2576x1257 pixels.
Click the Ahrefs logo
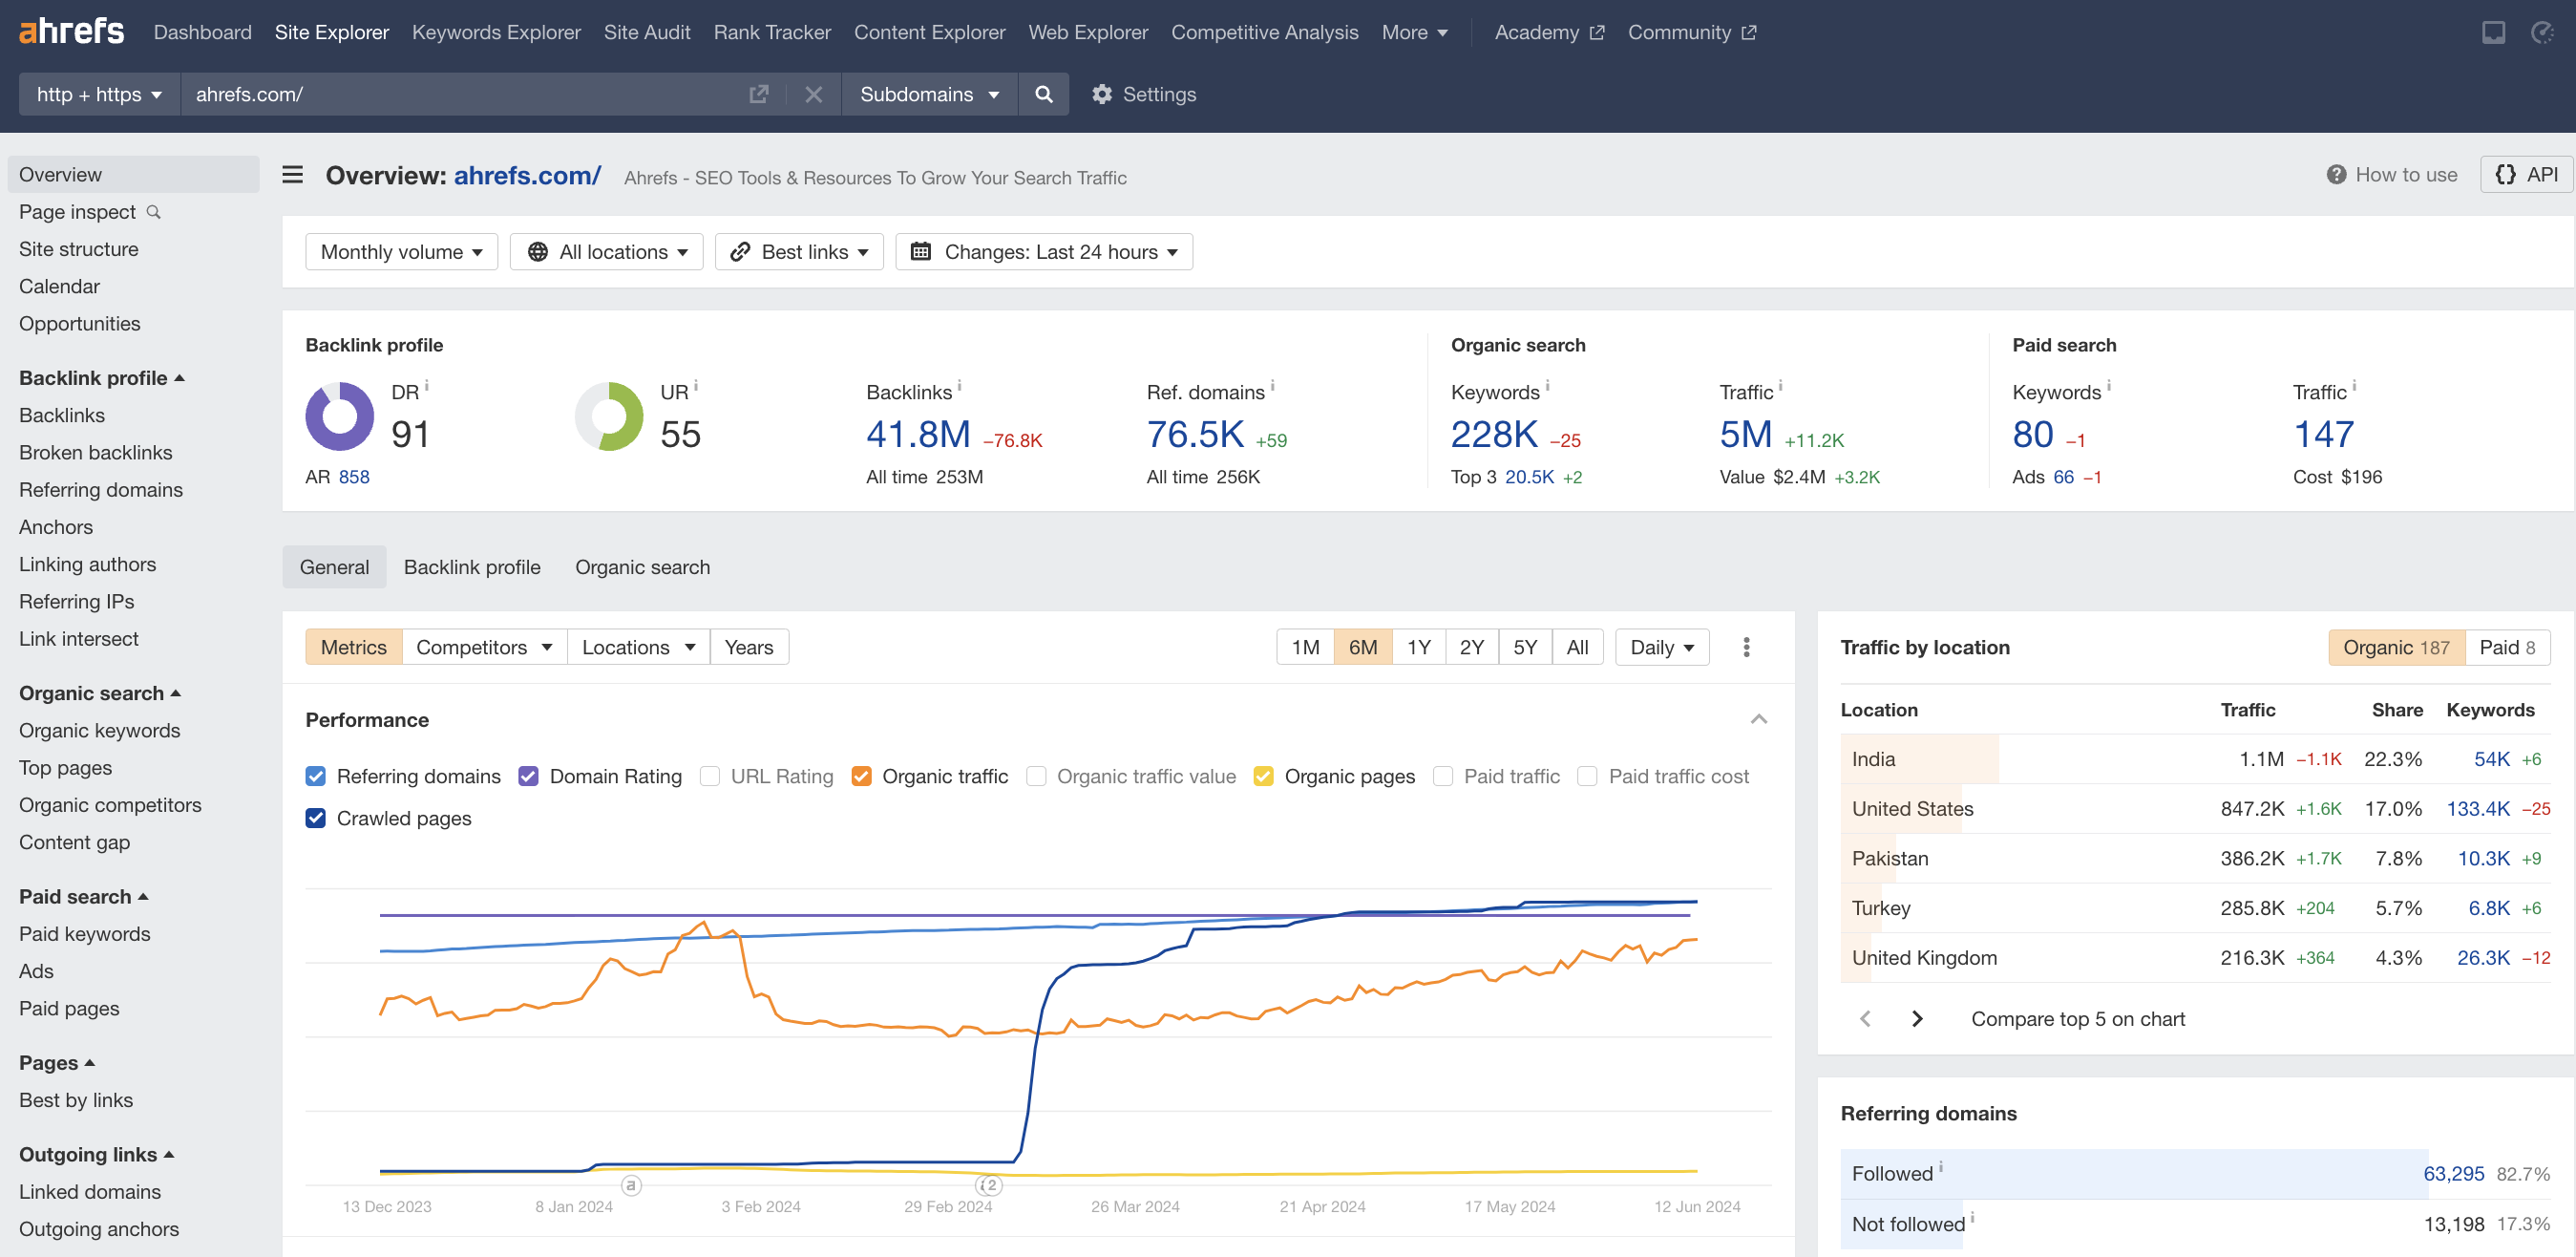[71, 32]
